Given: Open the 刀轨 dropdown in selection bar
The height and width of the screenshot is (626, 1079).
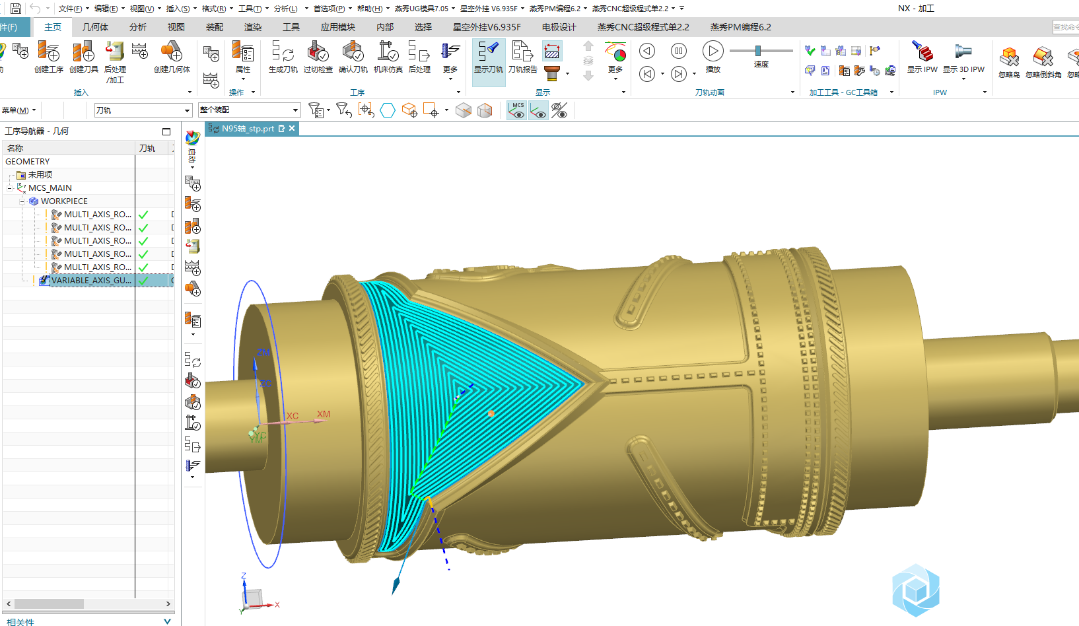Looking at the screenshot, I should click(143, 110).
